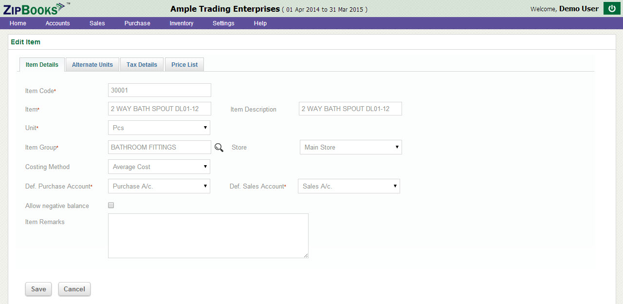This screenshot has width=623, height=304.
Task: Select the Price List tab
Action: coord(185,65)
